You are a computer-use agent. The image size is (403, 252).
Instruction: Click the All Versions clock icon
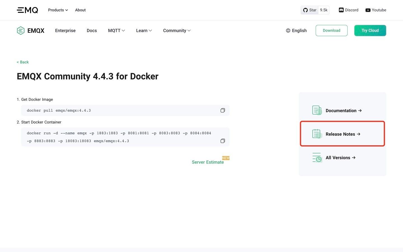click(317, 158)
